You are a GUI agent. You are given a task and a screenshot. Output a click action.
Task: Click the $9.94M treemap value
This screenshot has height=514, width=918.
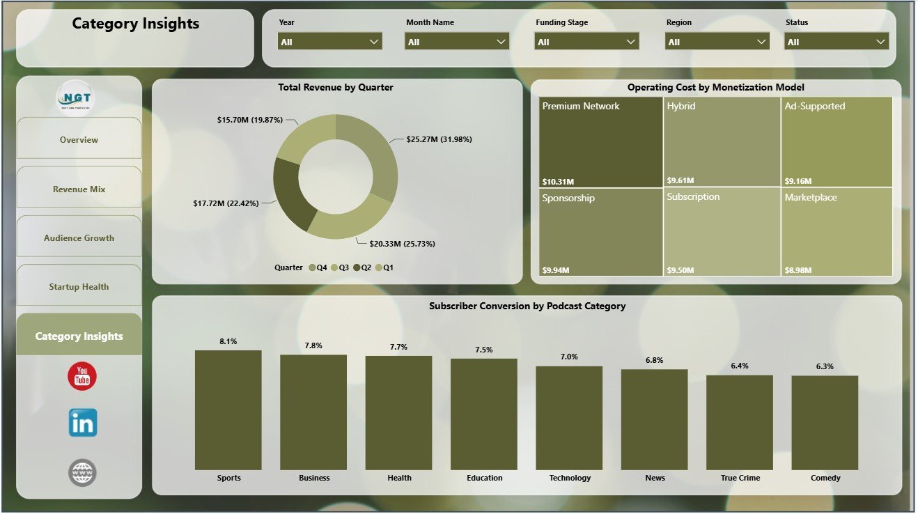556,270
